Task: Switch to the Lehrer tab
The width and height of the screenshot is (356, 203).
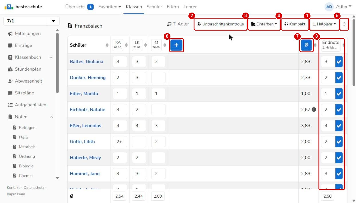Action: [190, 7]
